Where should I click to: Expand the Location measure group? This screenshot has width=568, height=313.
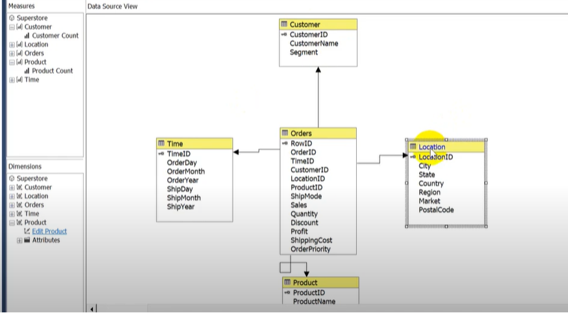pos(12,45)
